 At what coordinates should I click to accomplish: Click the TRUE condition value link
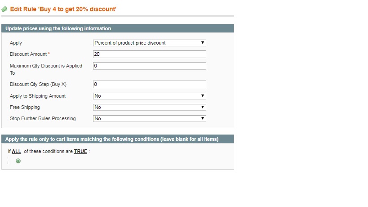(x=80, y=152)
